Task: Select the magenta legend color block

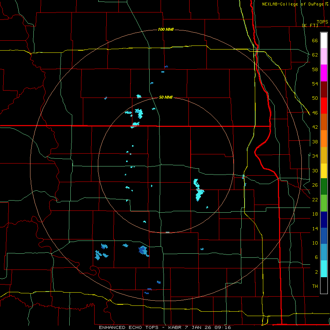Action: (x=324, y=73)
